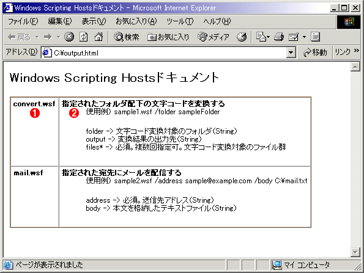This screenshot has height=273, width=364.
Task: Click the Go (移動) button
Action: pyautogui.click(x=315, y=53)
